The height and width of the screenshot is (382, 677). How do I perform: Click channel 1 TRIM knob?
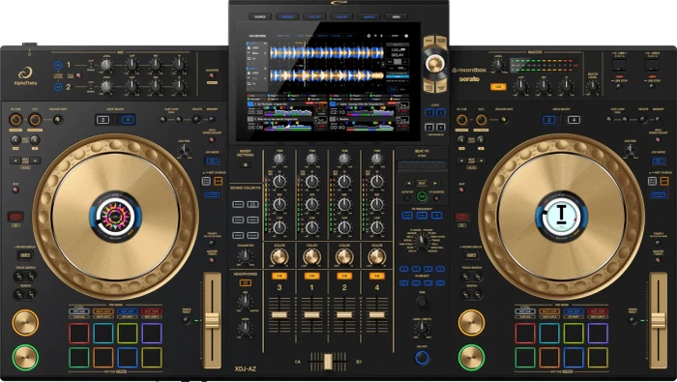click(x=311, y=160)
